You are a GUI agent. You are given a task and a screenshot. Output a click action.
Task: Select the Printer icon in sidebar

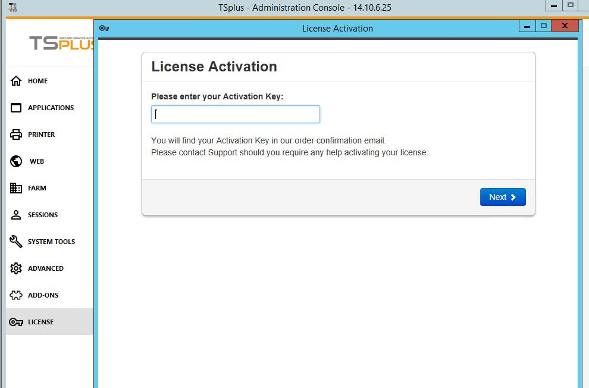pyautogui.click(x=16, y=134)
